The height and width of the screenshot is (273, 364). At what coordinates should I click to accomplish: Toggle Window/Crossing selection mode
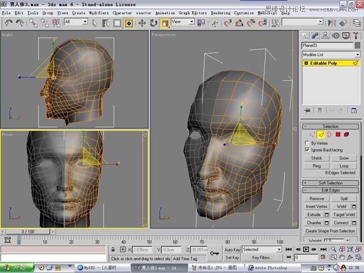[129, 23]
